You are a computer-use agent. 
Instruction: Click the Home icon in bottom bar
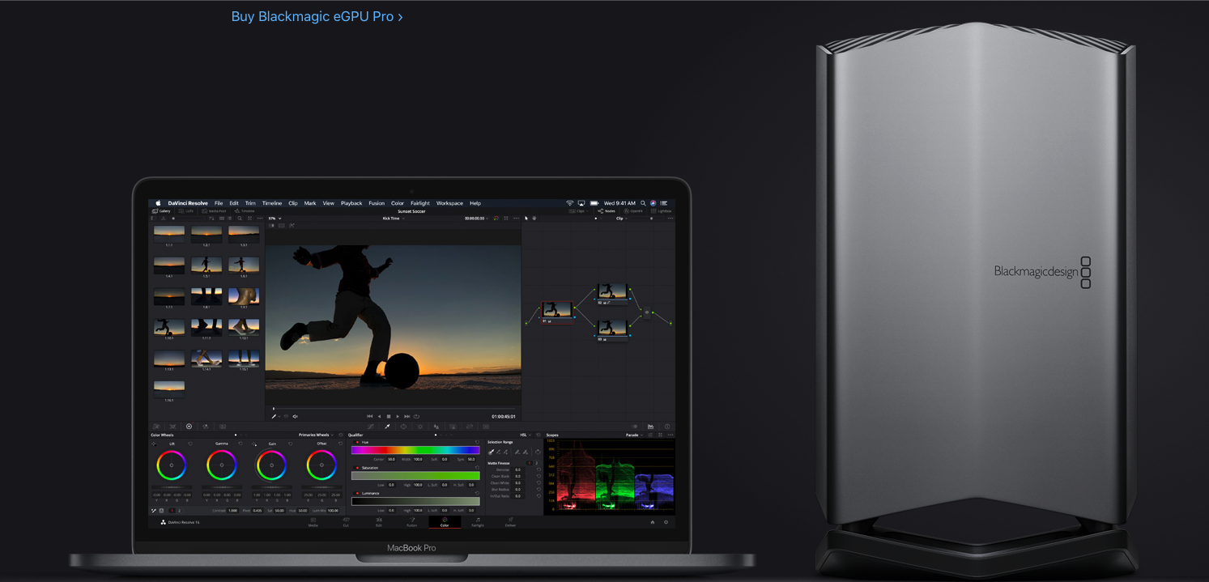653,522
